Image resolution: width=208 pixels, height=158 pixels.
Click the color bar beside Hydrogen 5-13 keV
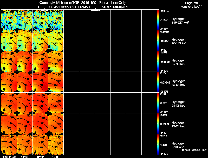(158, 145)
